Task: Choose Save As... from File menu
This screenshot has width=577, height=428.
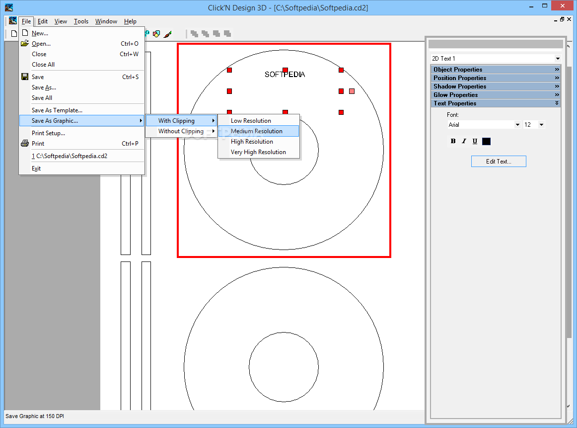Action: click(x=82, y=87)
